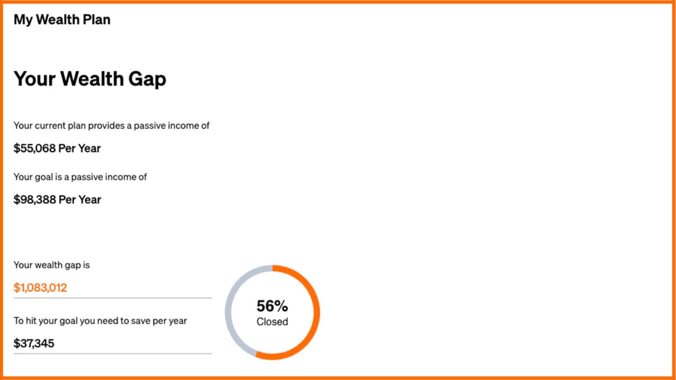Screen dimensions: 676x380
Task: Click the $98,388 Per Year goal value
Action: (57, 200)
